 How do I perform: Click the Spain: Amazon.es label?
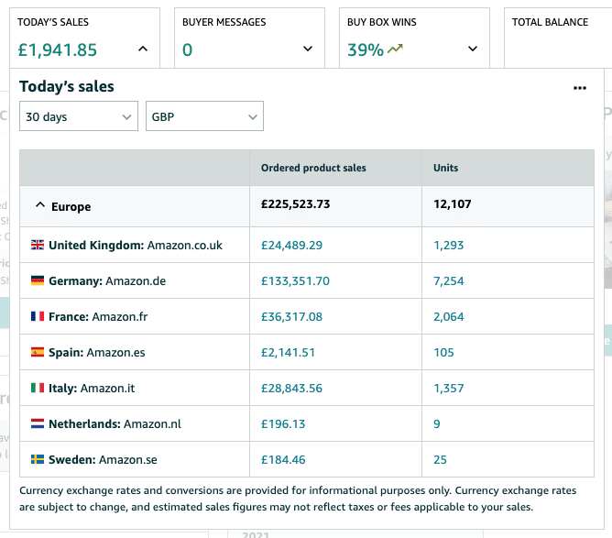97,353
